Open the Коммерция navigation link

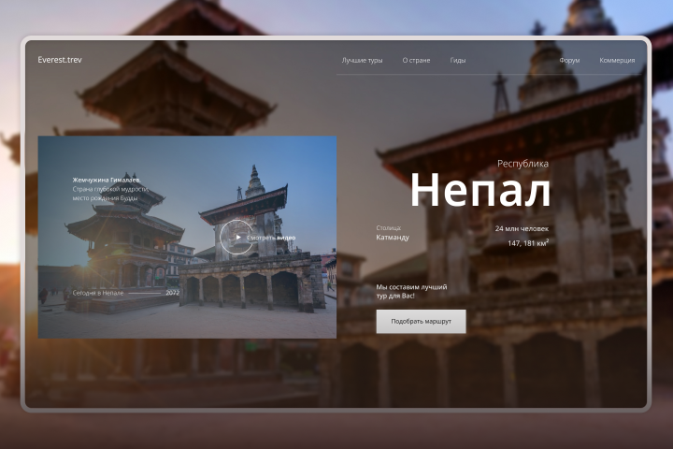click(617, 60)
